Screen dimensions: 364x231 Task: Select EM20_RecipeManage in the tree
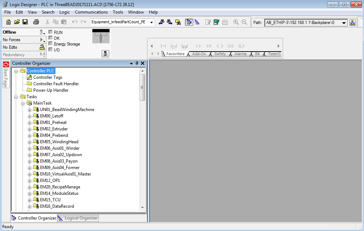point(60,187)
